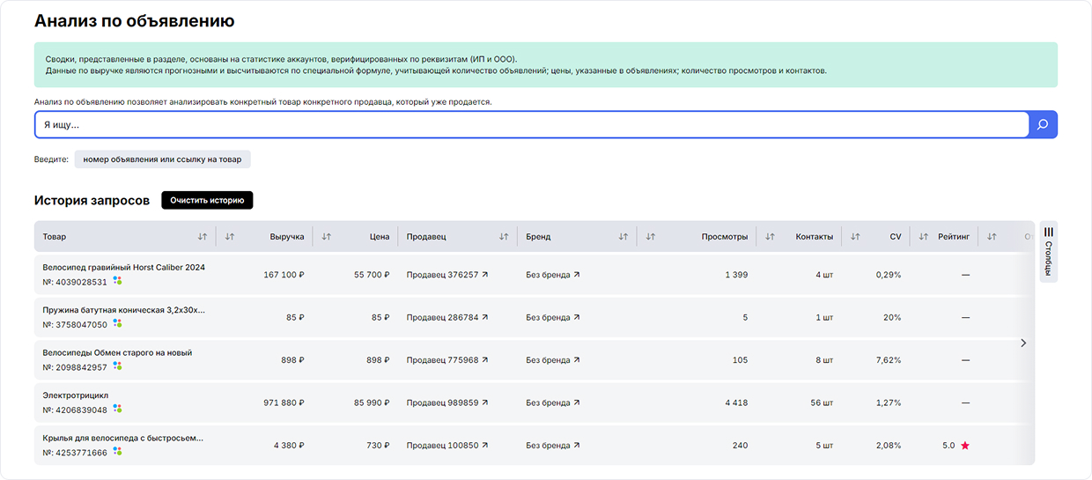The image size is (1092, 480).
Task: Click the magnifier search button
Action: (1043, 125)
